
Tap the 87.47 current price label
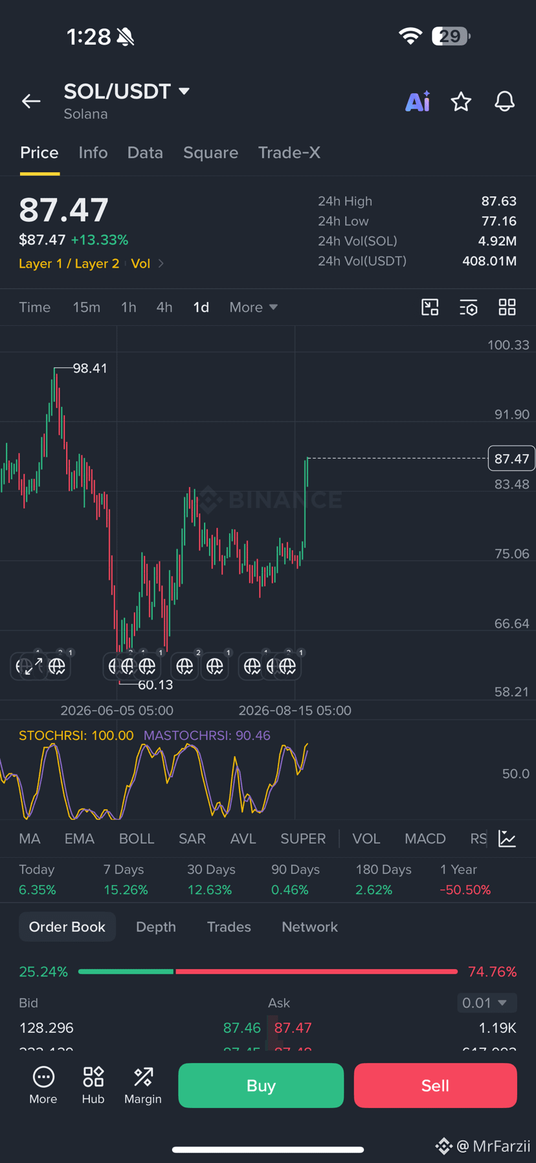pyautogui.click(x=511, y=459)
